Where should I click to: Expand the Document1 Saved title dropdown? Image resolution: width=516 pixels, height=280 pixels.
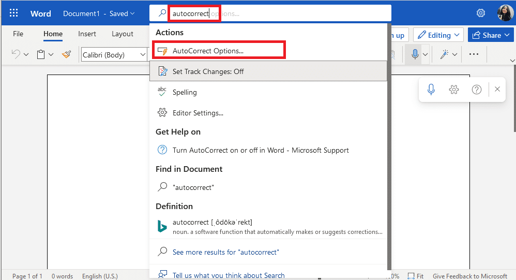[x=132, y=13]
